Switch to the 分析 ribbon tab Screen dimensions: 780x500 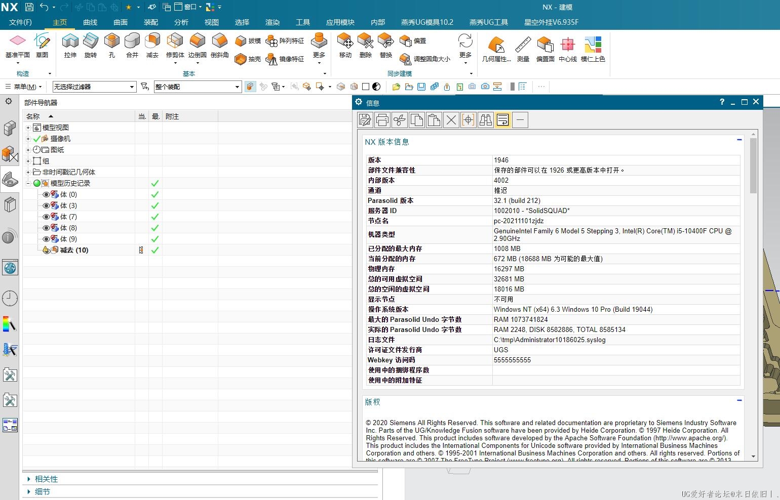coord(181,22)
